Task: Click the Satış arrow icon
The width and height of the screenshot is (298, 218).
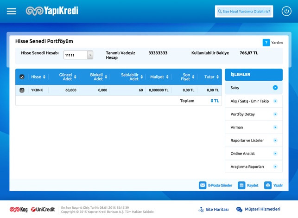Action: (275, 88)
